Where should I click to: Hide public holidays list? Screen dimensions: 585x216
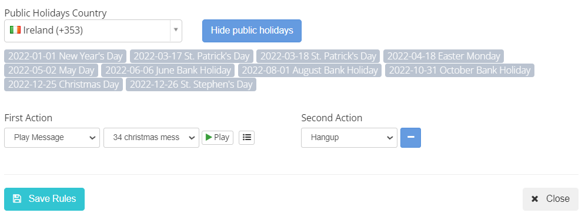(x=252, y=31)
